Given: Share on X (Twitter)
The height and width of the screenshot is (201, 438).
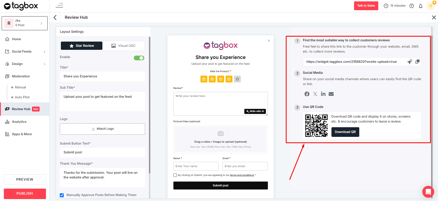Looking at the screenshot, I should (315, 94).
